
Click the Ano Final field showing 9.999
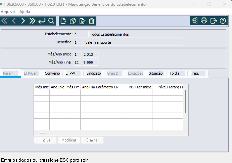(x=91, y=62)
